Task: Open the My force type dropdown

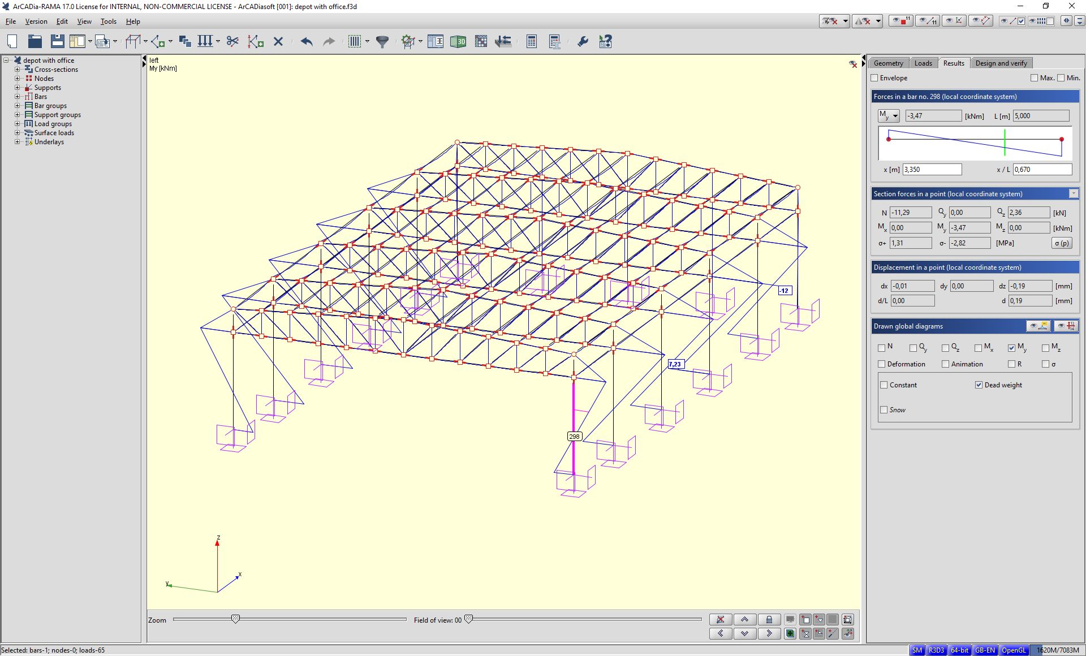Action: (x=889, y=116)
